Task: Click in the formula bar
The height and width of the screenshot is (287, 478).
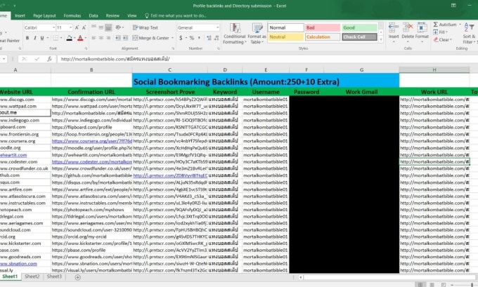Action: click(x=266, y=59)
